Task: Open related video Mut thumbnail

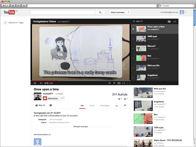Action: [x=143, y=119]
